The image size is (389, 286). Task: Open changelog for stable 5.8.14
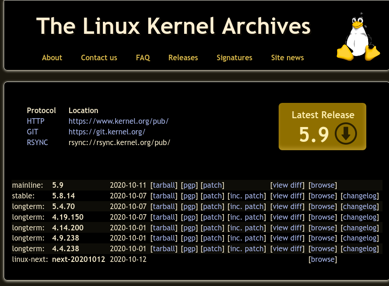(x=360, y=196)
